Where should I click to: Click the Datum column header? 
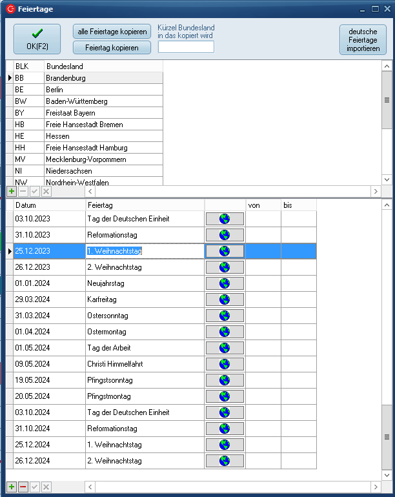pyautogui.click(x=48, y=205)
